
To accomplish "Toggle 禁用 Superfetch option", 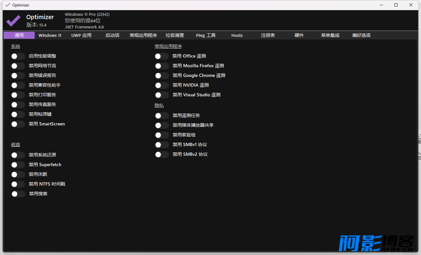I will click(18, 165).
